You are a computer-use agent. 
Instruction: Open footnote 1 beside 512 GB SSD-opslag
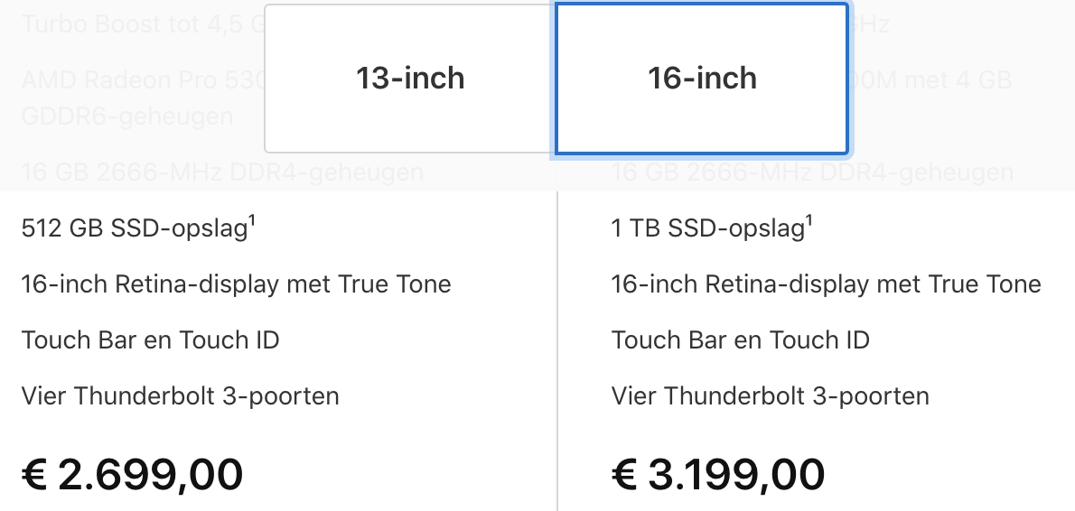(252, 220)
